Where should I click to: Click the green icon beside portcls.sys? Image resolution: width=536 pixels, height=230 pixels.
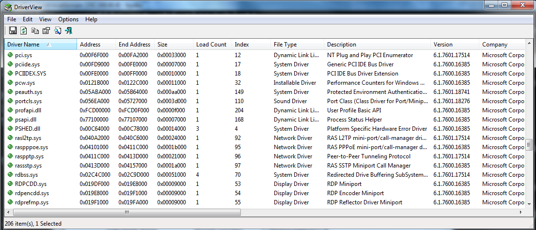coord(10,101)
